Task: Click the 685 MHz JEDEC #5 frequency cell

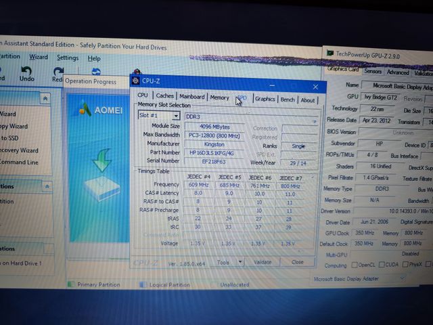Action: [229, 185]
